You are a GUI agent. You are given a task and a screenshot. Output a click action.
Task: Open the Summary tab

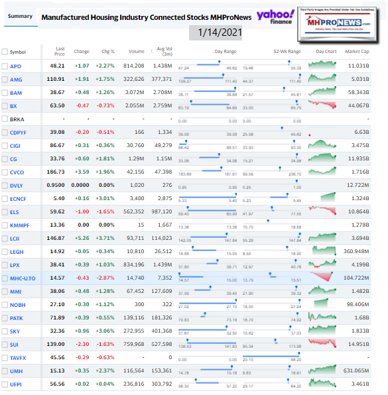[x=20, y=17]
